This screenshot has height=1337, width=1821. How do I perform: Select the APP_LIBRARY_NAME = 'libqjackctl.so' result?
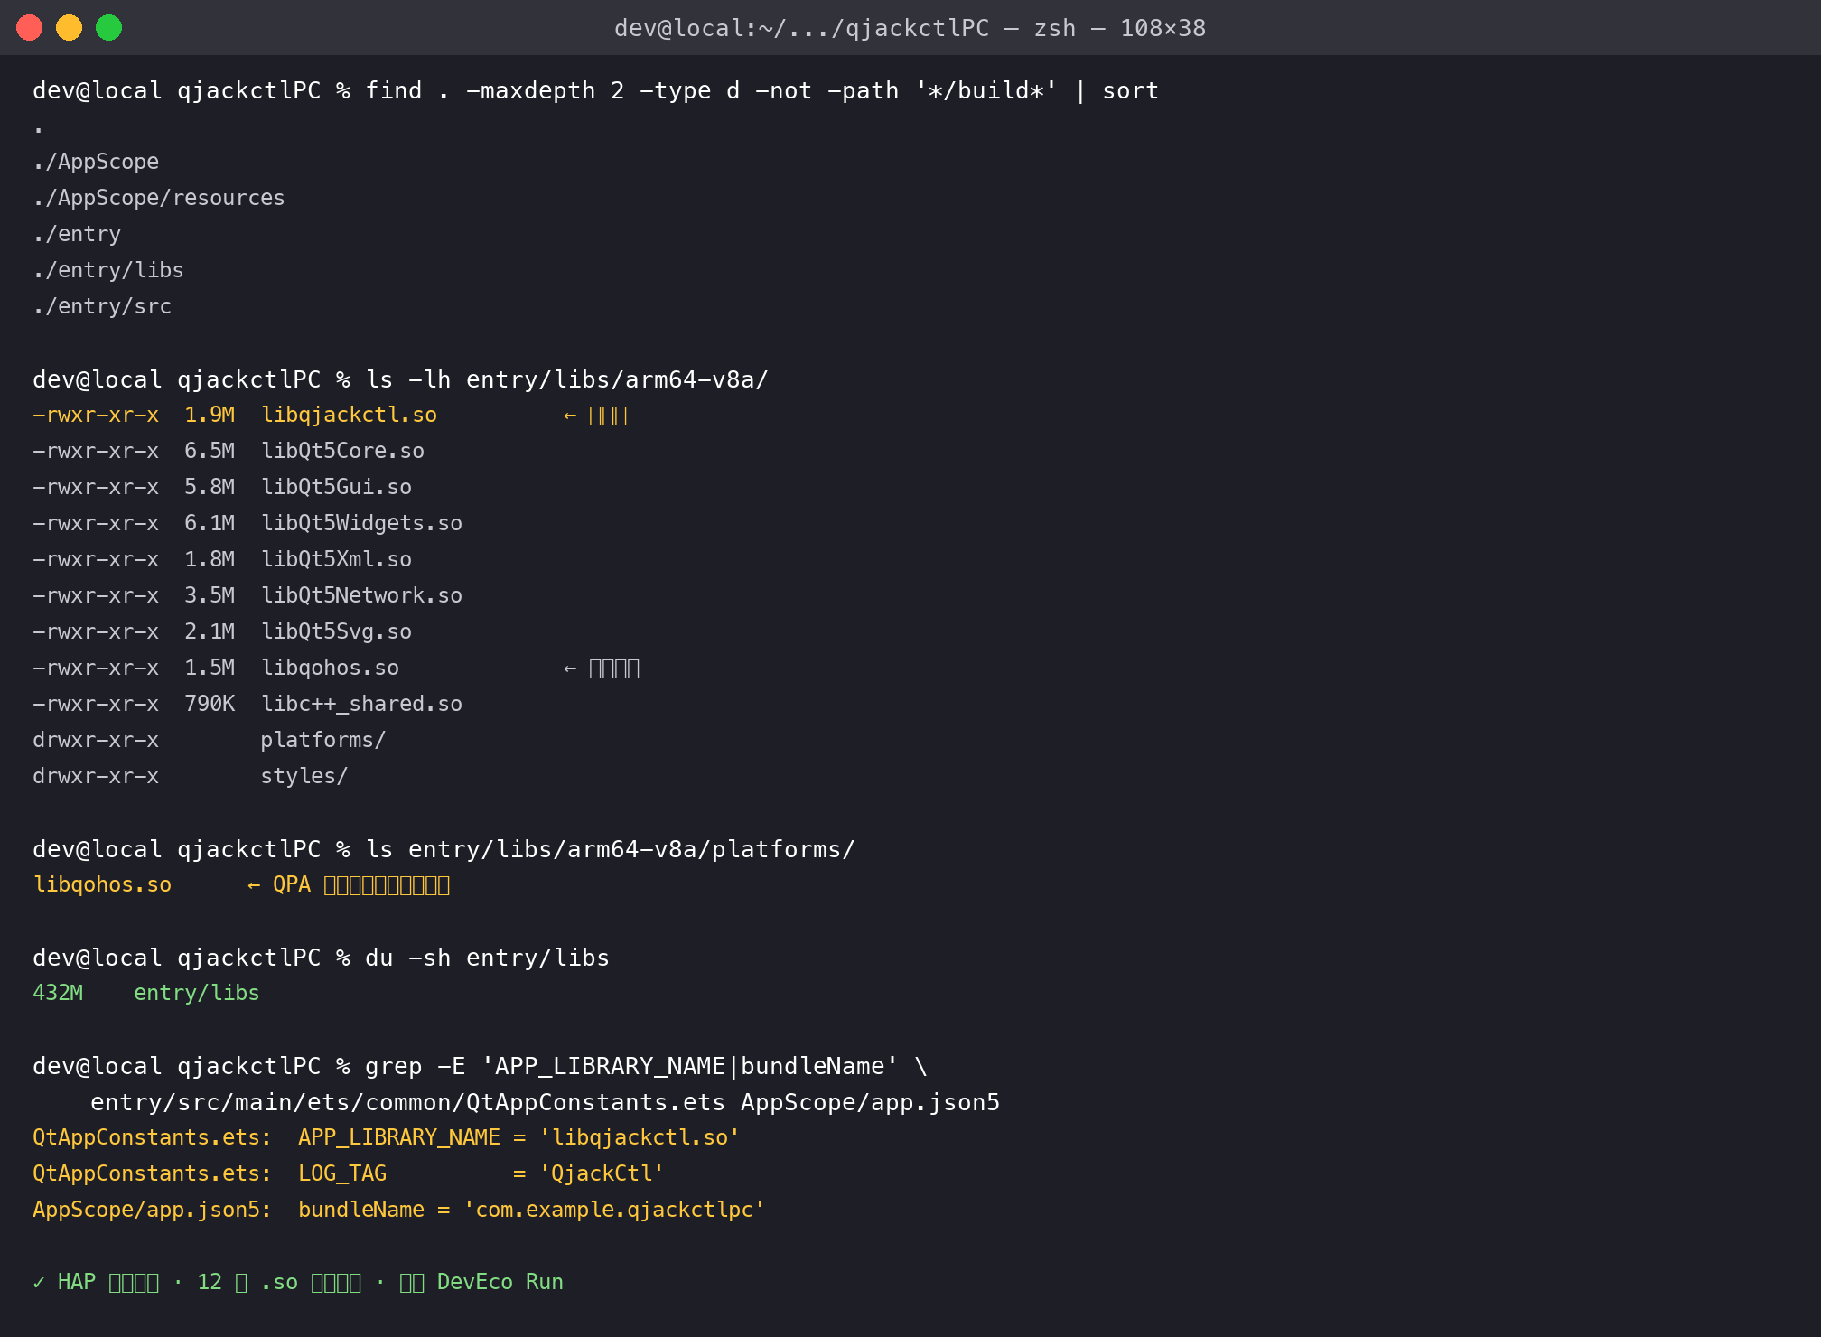(x=518, y=1137)
